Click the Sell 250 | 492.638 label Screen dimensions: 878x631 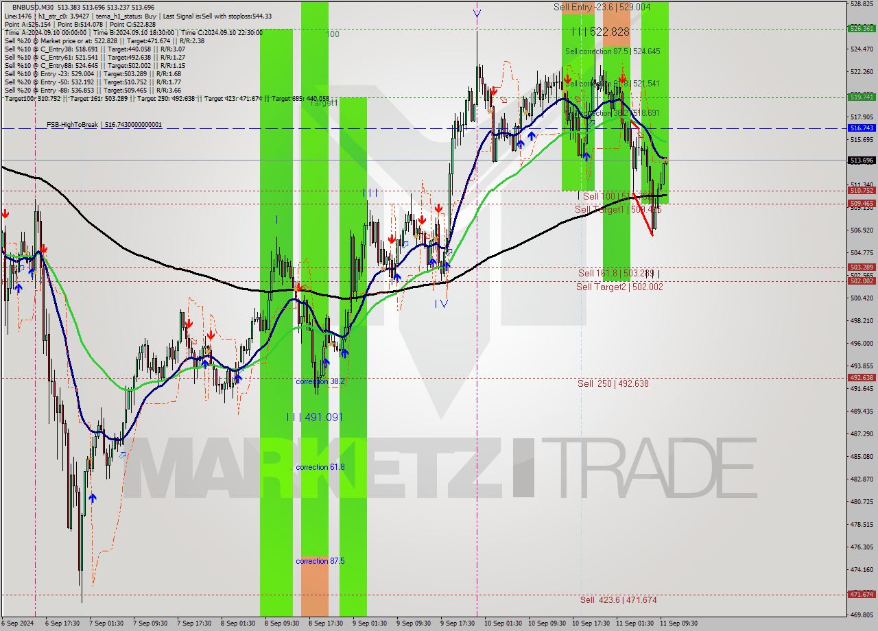tap(613, 383)
